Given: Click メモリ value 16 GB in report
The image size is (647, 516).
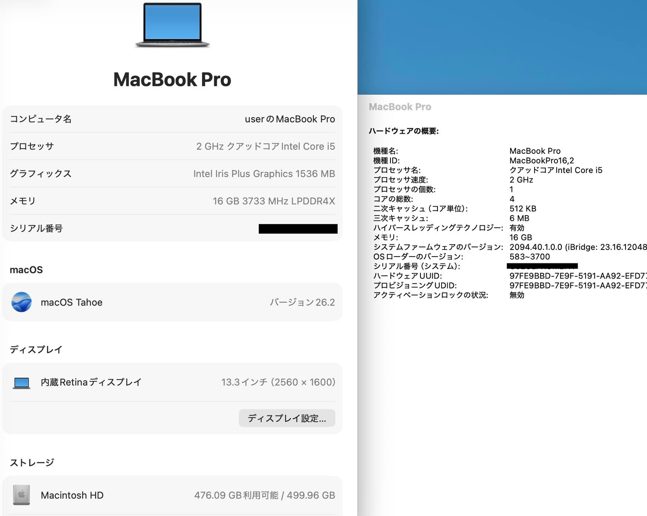Looking at the screenshot, I should [x=521, y=237].
